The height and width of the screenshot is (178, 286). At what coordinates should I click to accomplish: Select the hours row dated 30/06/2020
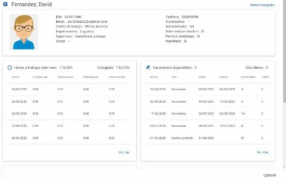coord(69,89)
